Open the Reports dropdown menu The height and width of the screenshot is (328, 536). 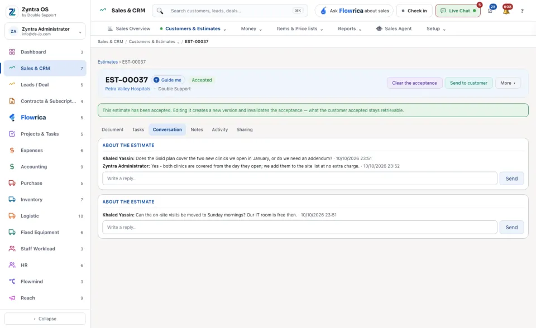pyautogui.click(x=350, y=28)
